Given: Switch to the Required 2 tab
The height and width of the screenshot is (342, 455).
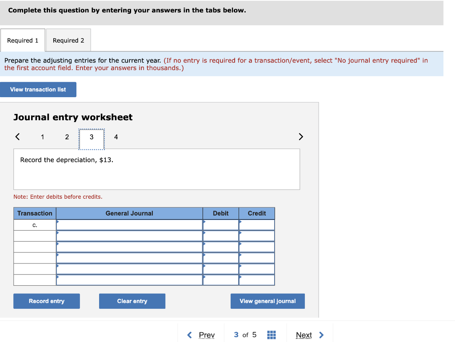Looking at the screenshot, I should (x=68, y=40).
